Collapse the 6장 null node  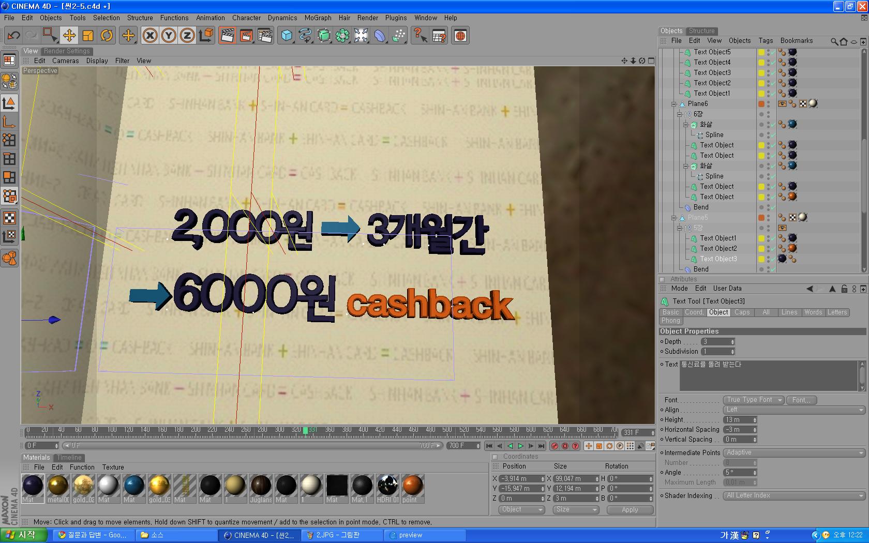coord(680,114)
